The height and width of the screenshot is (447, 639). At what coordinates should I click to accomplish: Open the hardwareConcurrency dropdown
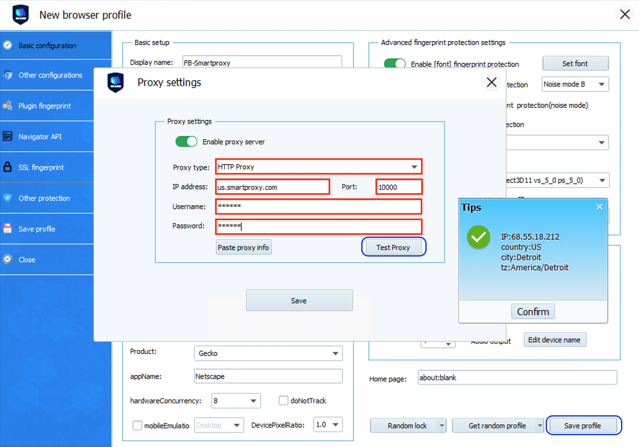pos(236,401)
